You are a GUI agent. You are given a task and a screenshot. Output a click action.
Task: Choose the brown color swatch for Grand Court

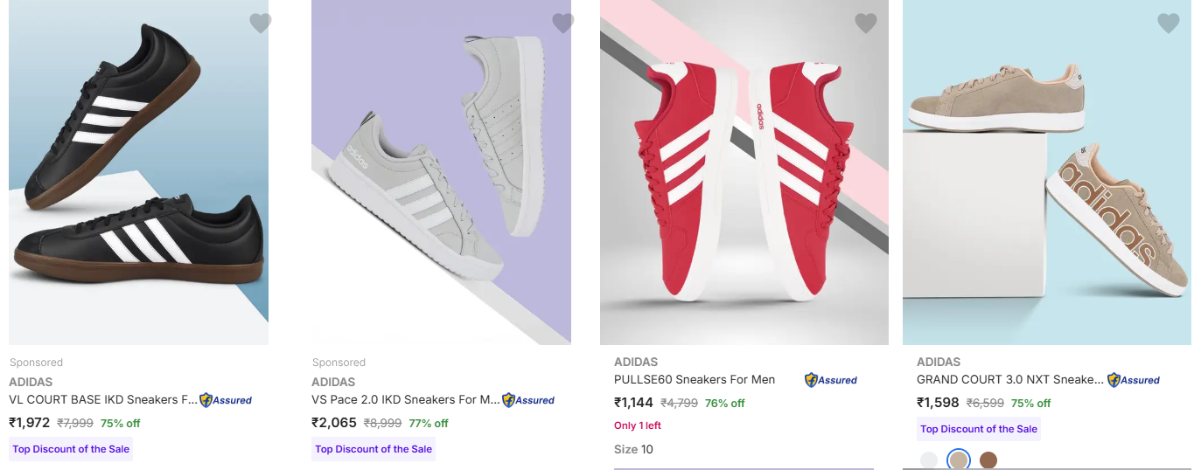click(x=988, y=460)
